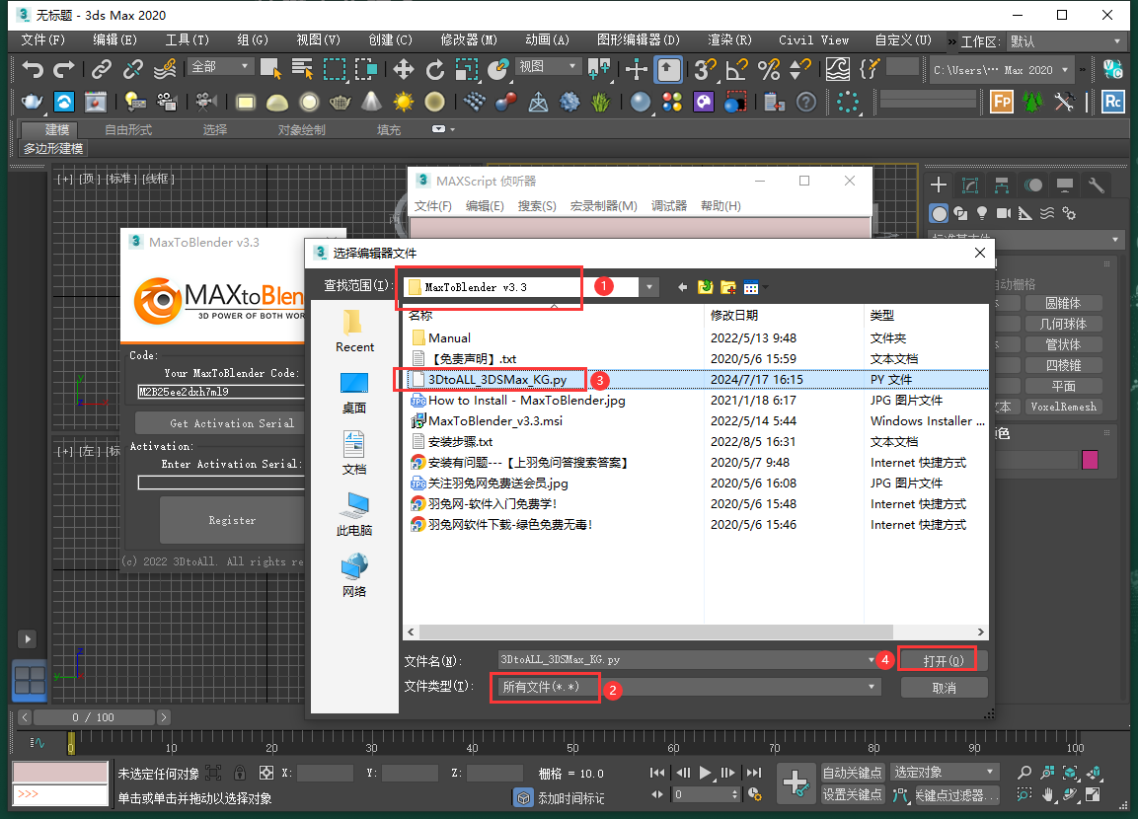This screenshot has width=1138, height=819.
Task: Click Register button in MaxToBlender
Action: tap(232, 520)
